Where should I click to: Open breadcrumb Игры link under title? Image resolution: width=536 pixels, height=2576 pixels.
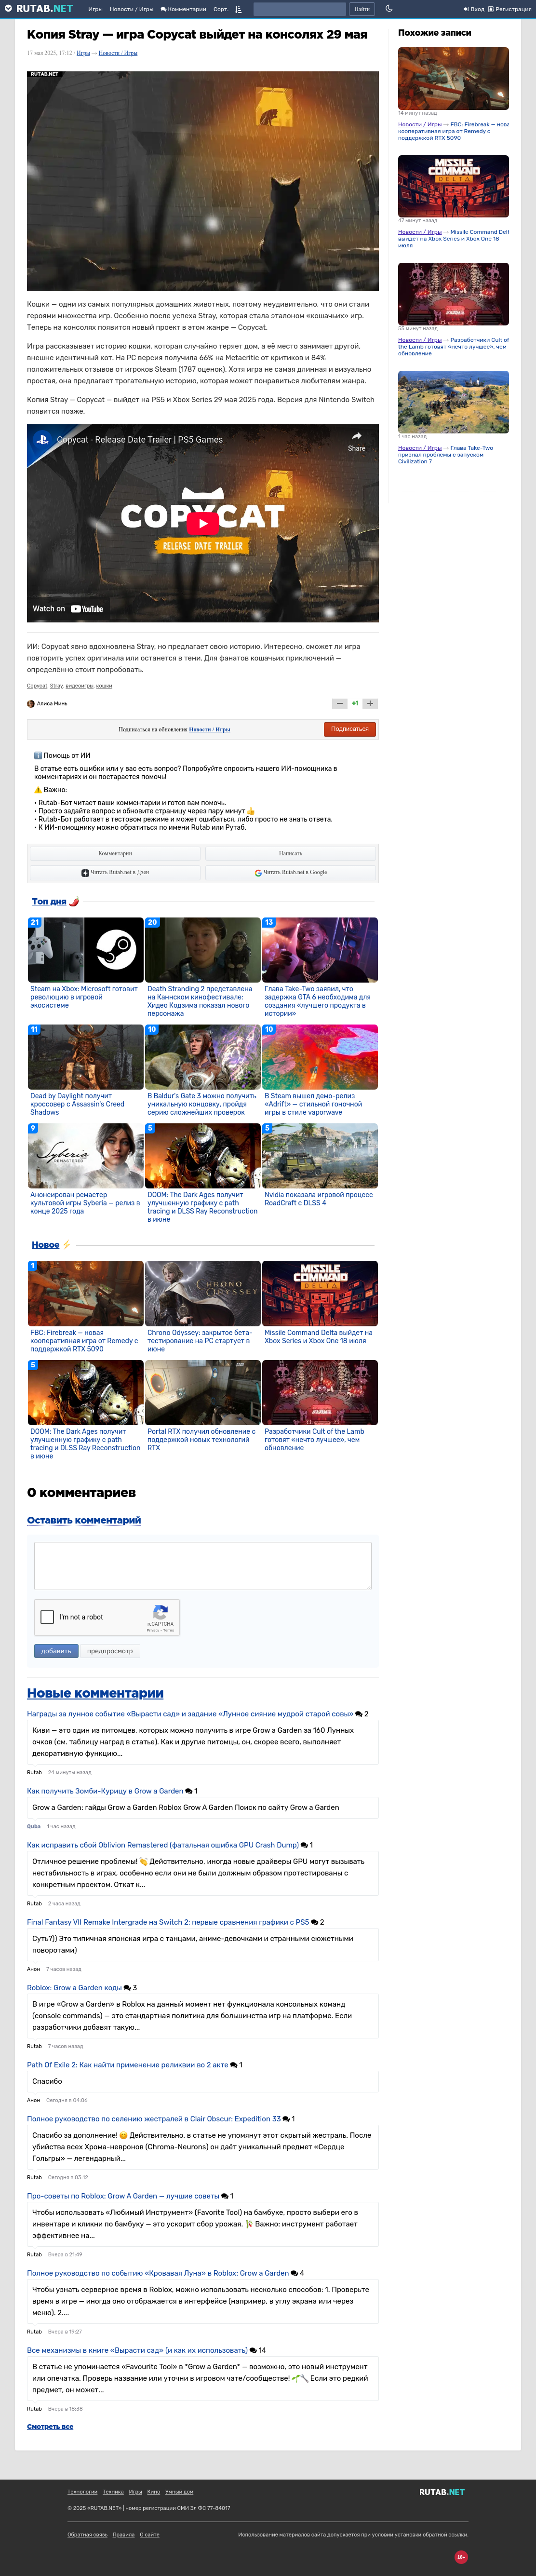[84, 53]
